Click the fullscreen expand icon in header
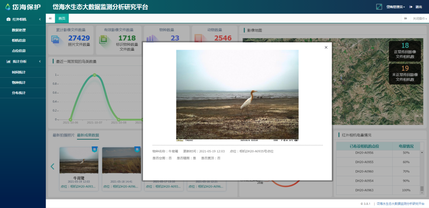Image resolution: width=429 pixels, height=208 pixels. pyautogui.click(x=379, y=7)
